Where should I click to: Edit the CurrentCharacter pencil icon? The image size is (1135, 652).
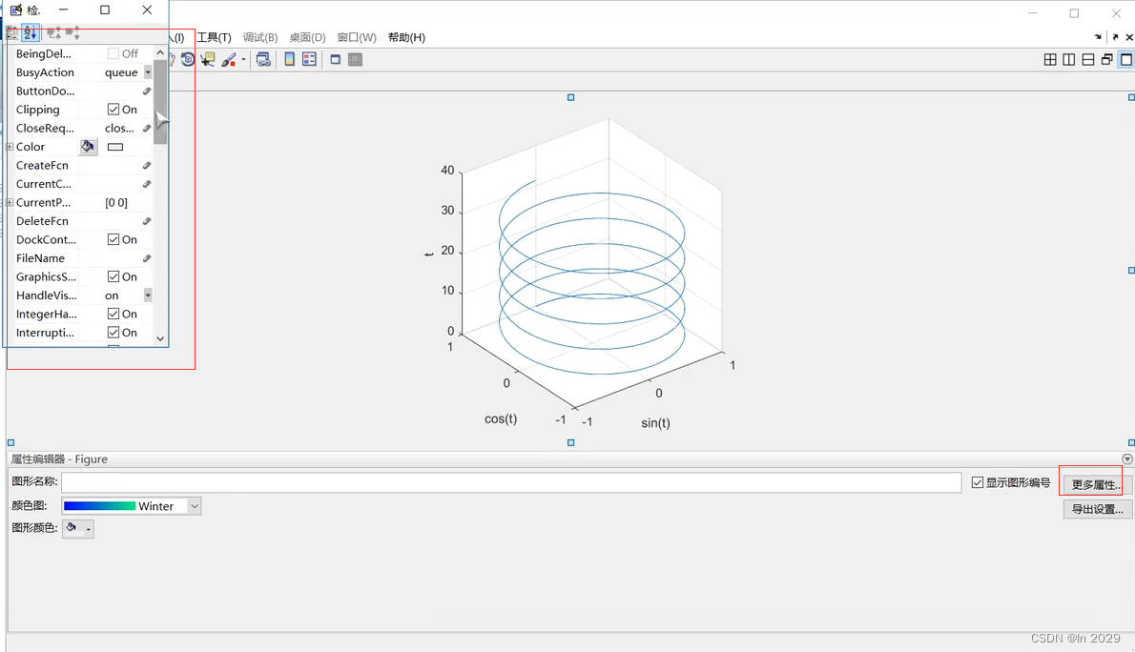pos(146,184)
